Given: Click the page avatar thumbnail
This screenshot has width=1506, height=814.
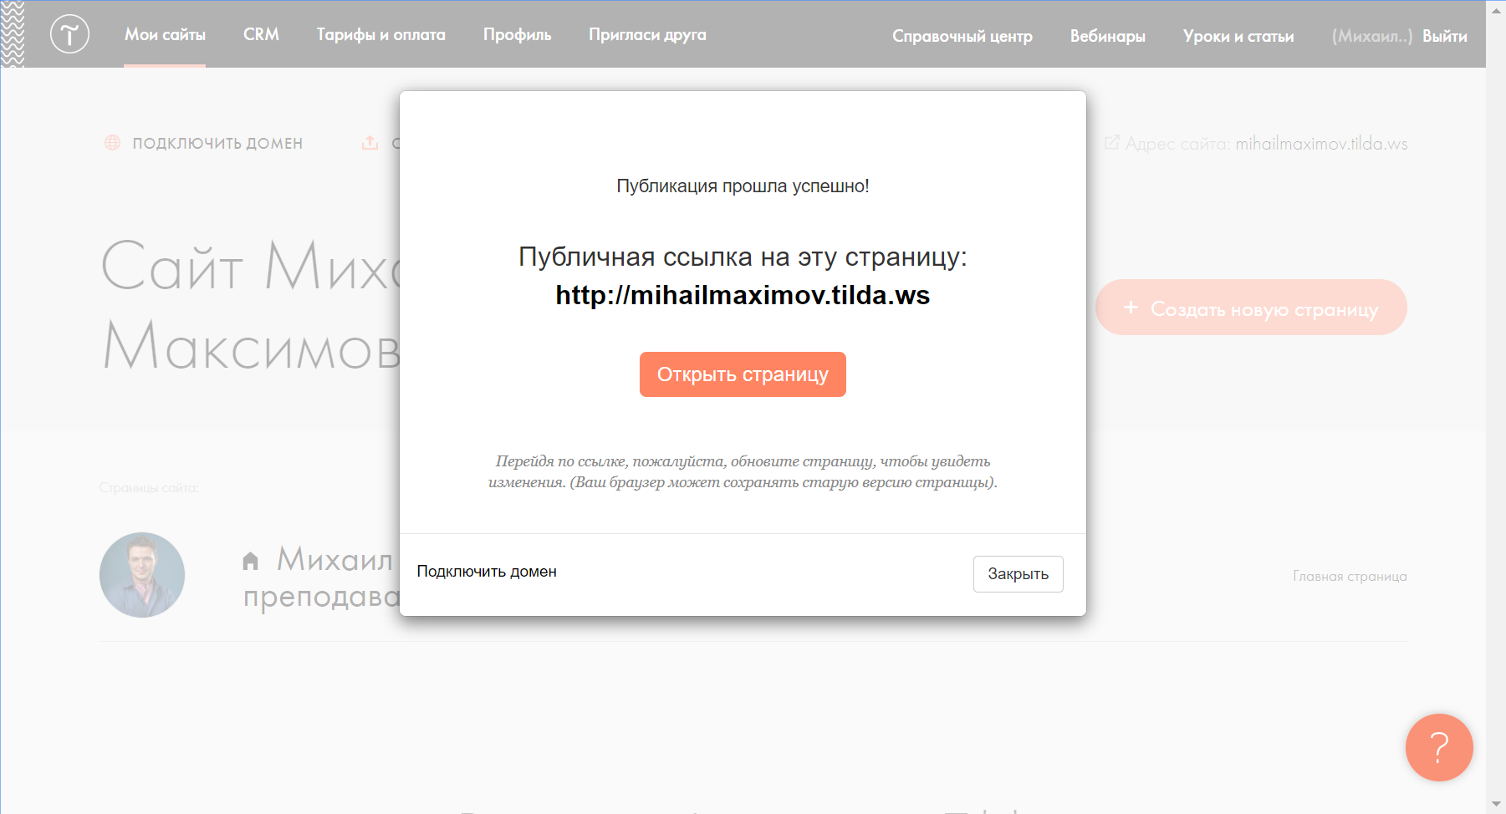Looking at the screenshot, I should point(142,575).
